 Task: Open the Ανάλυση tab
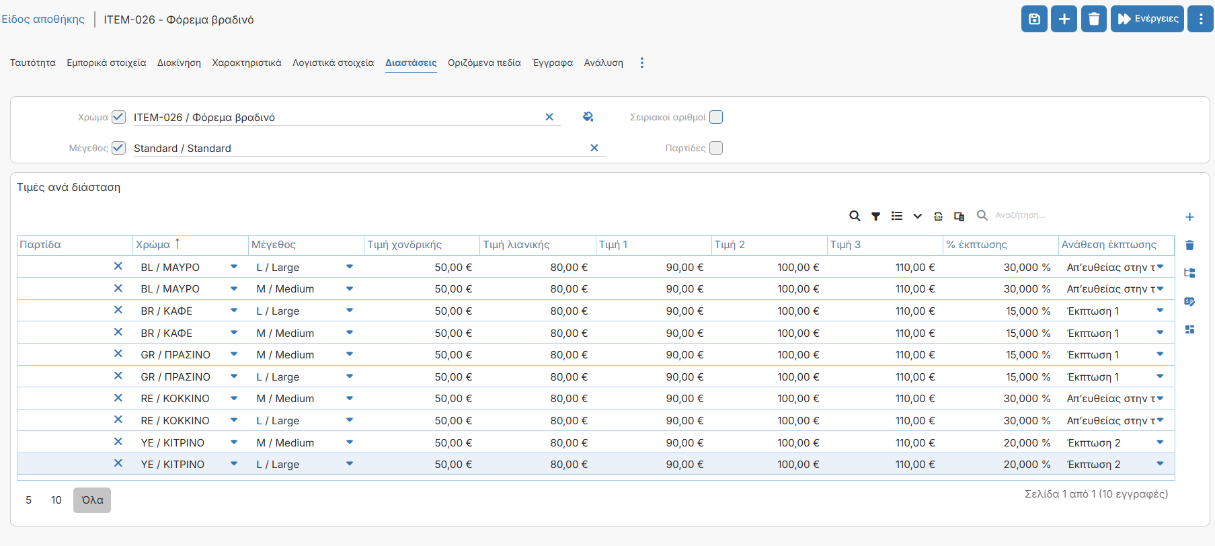point(603,63)
